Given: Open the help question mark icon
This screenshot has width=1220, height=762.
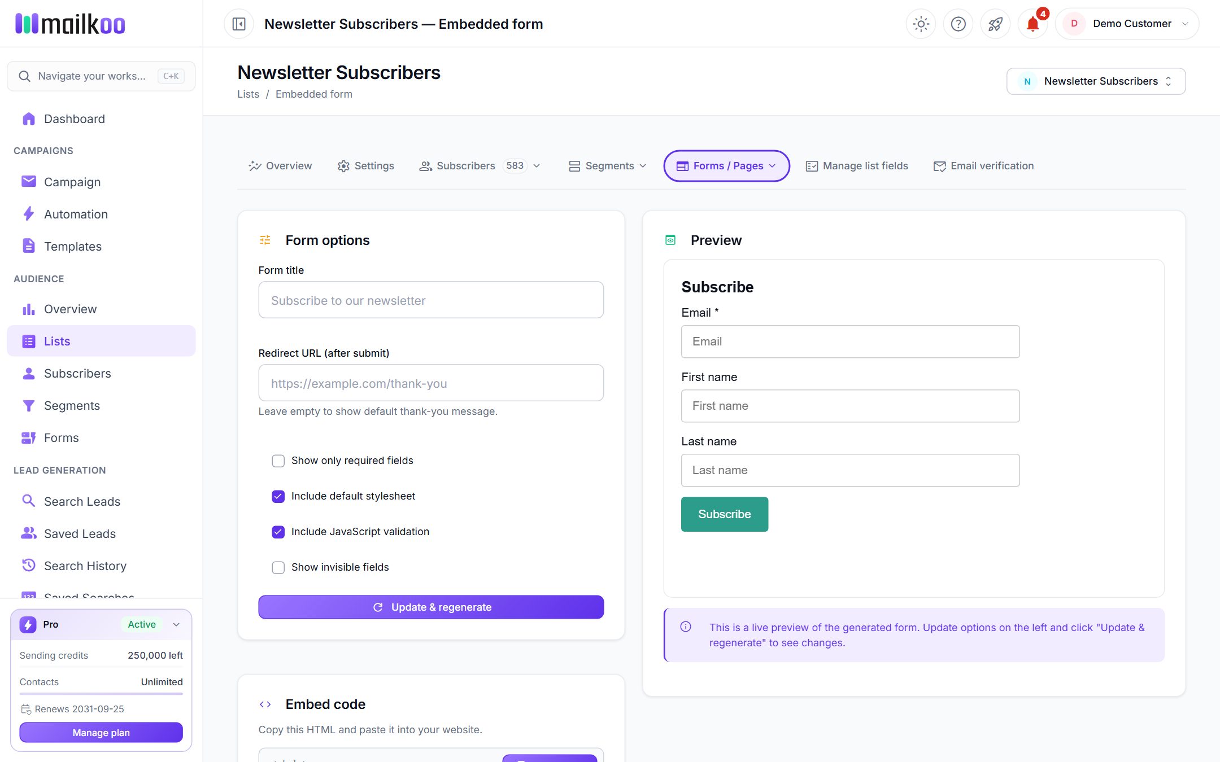Looking at the screenshot, I should pos(958,24).
